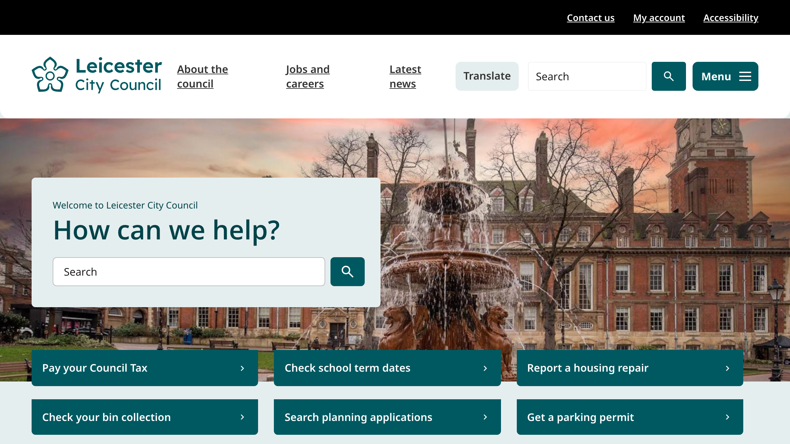Click the Leicester City Council flower logo
The height and width of the screenshot is (444, 790).
click(x=50, y=75)
